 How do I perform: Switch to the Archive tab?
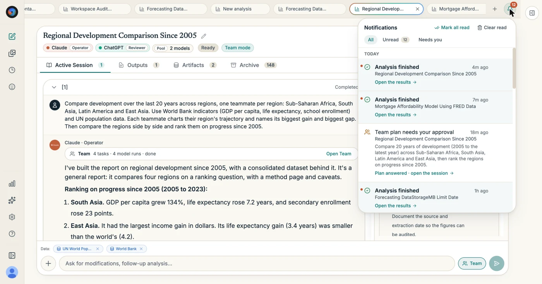tap(254, 65)
